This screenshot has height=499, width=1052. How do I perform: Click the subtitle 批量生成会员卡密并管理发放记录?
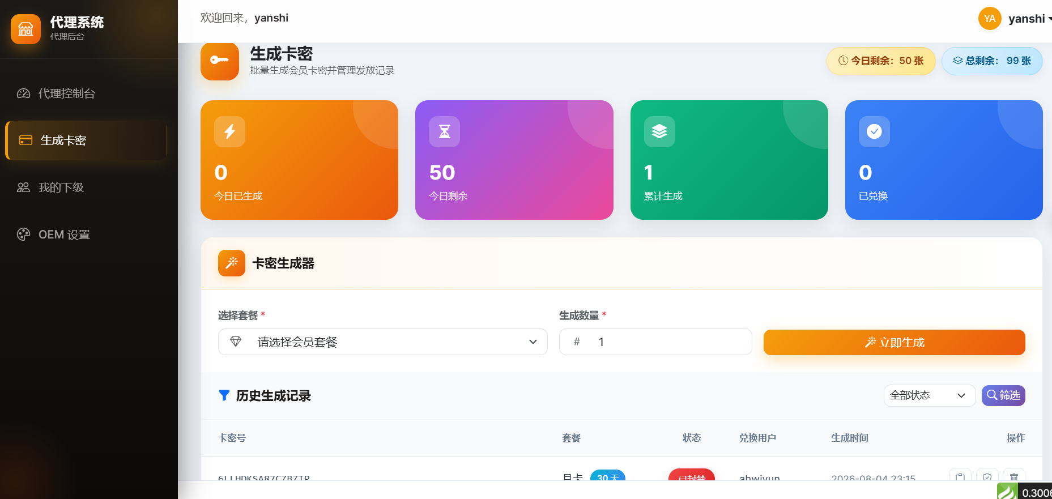[x=322, y=70]
